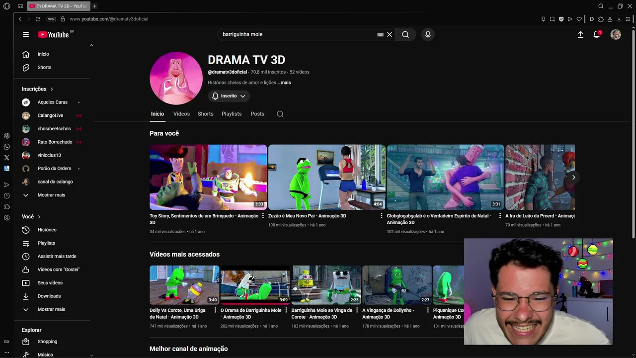Switch to the Shorts channel tab

[x=205, y=114]
